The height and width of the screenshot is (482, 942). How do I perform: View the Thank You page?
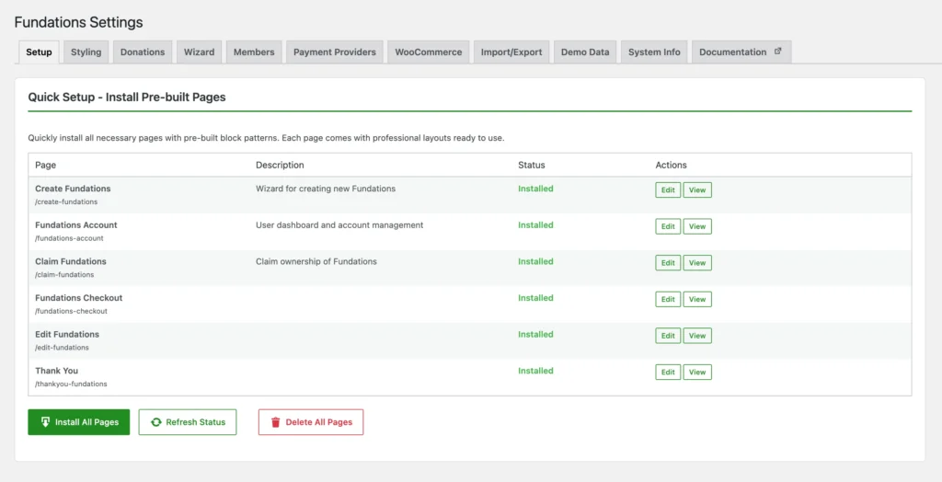click(697, 372)
